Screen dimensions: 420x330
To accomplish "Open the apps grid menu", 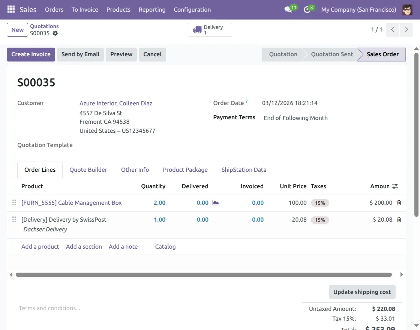I will pos(11,9).
